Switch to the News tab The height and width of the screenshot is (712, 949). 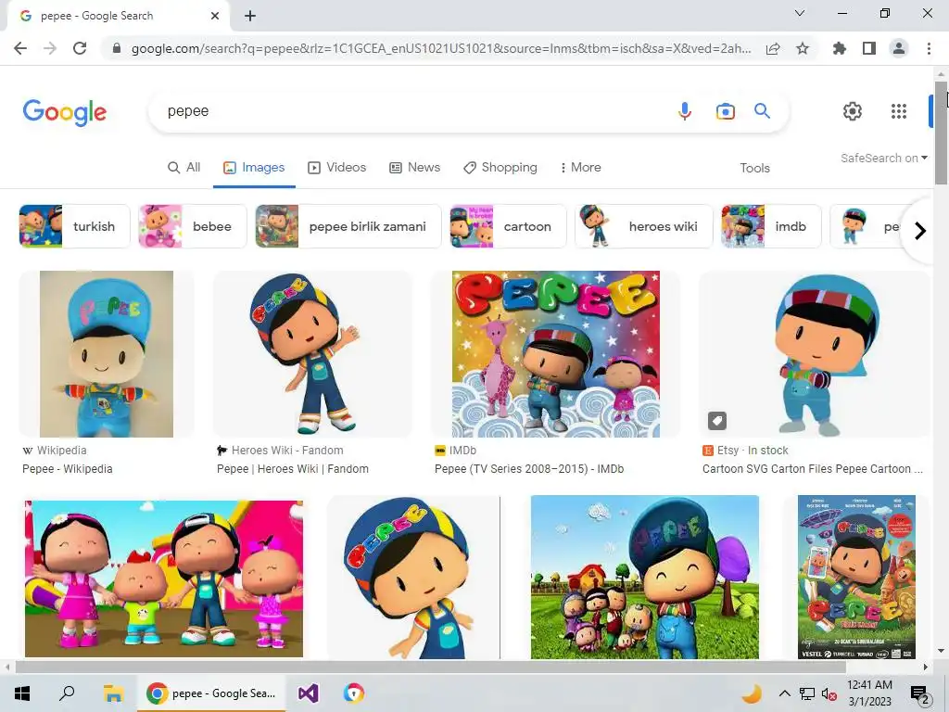(x=414, y=168)
